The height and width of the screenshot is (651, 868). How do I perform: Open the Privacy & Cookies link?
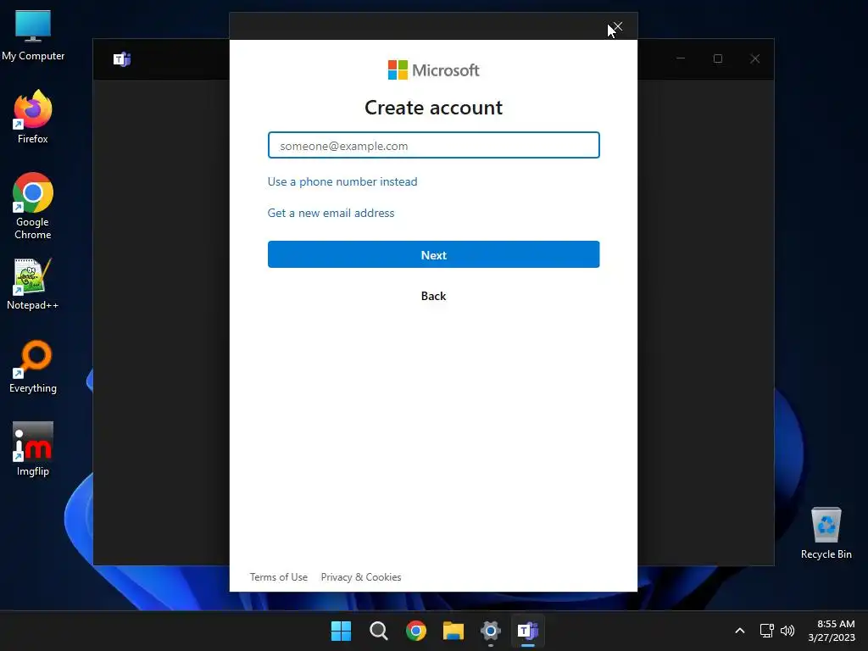click(361, 576)
